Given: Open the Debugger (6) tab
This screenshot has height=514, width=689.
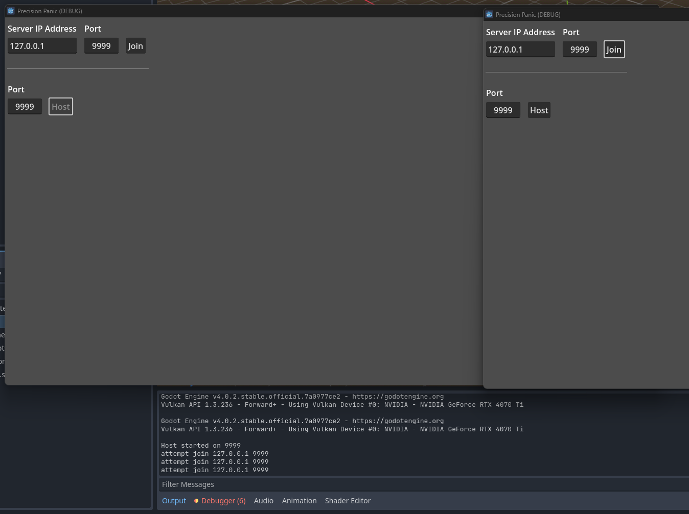Looking at the screenshot, I should pyautogui.click(x=223, y=501).
